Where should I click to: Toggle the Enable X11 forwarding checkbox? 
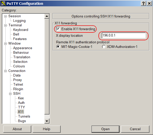coord(58,29)
